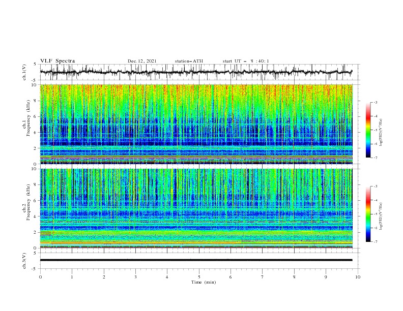This screenshot has height=311, width=403.
Task: Click the "-7" tick on ch.2 colorbar
Action: pos(375,242)
